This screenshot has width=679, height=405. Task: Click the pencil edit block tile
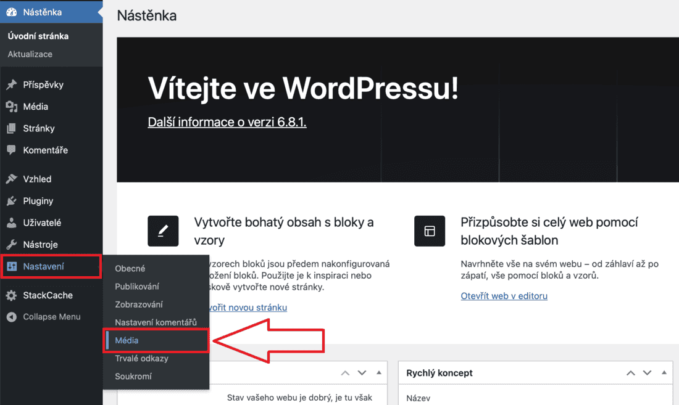click(163, 231)
